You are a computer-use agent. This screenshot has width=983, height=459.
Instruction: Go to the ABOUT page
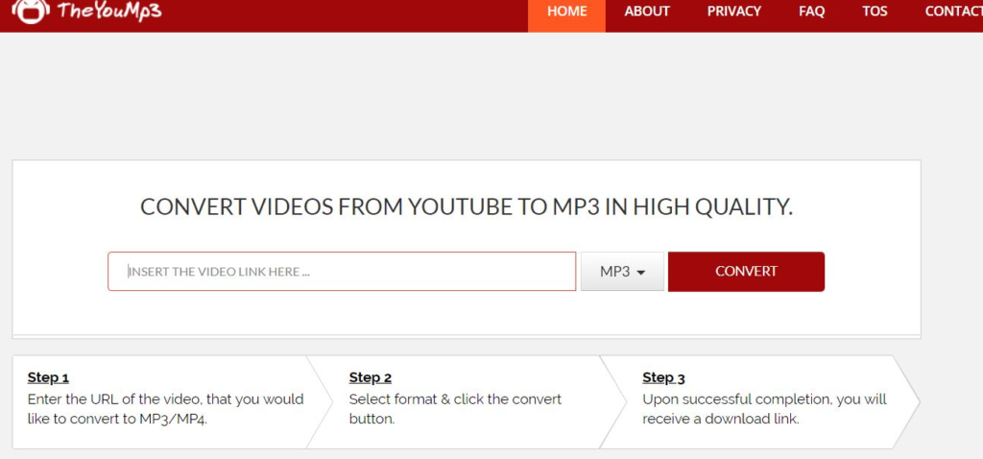pyautogui.click(x=647, y=12)
